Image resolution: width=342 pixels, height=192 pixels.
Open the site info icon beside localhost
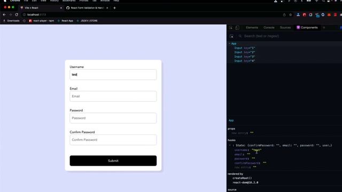(24, 14)
